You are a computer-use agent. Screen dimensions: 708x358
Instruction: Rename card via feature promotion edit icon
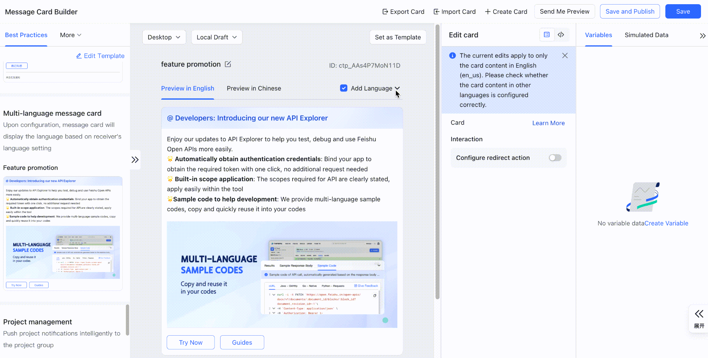tap(228, 64)
